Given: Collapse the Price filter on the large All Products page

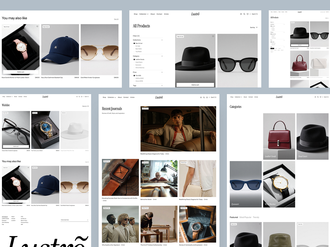Looking at the screenshot, I should coord(162,72).
